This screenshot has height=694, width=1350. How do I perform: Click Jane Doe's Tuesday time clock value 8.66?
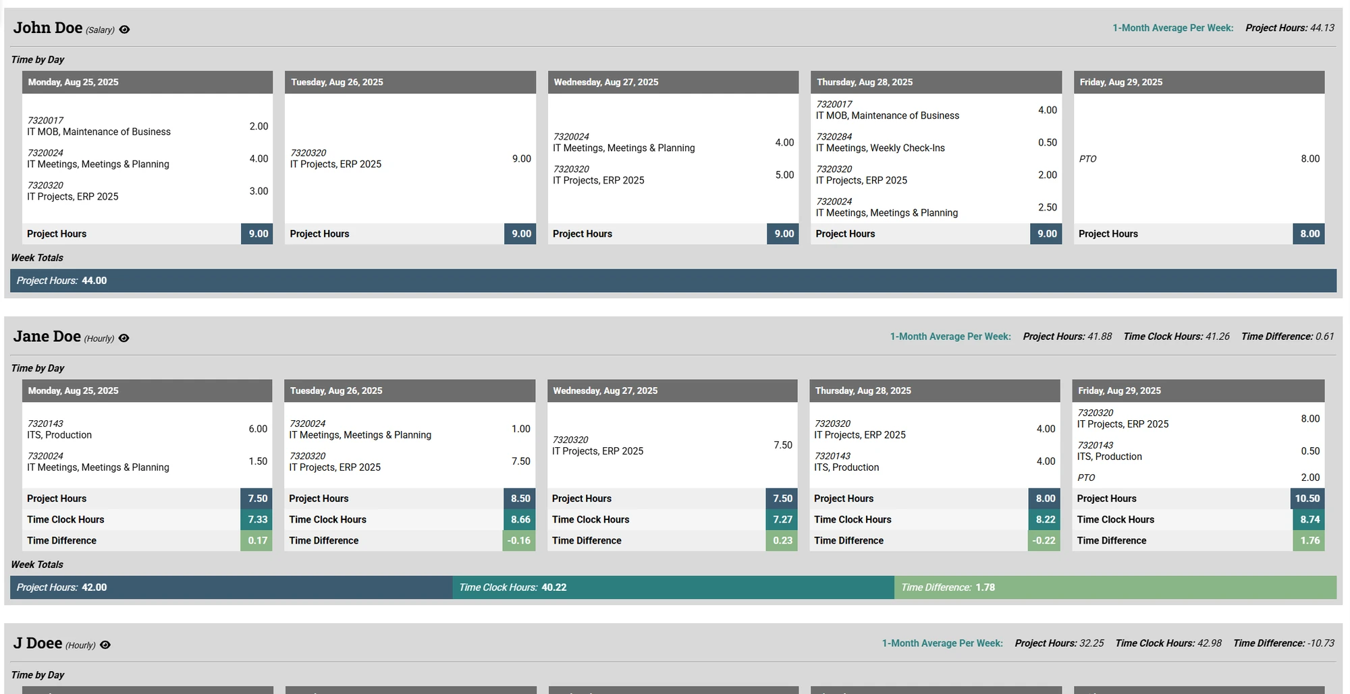point(519,520)
